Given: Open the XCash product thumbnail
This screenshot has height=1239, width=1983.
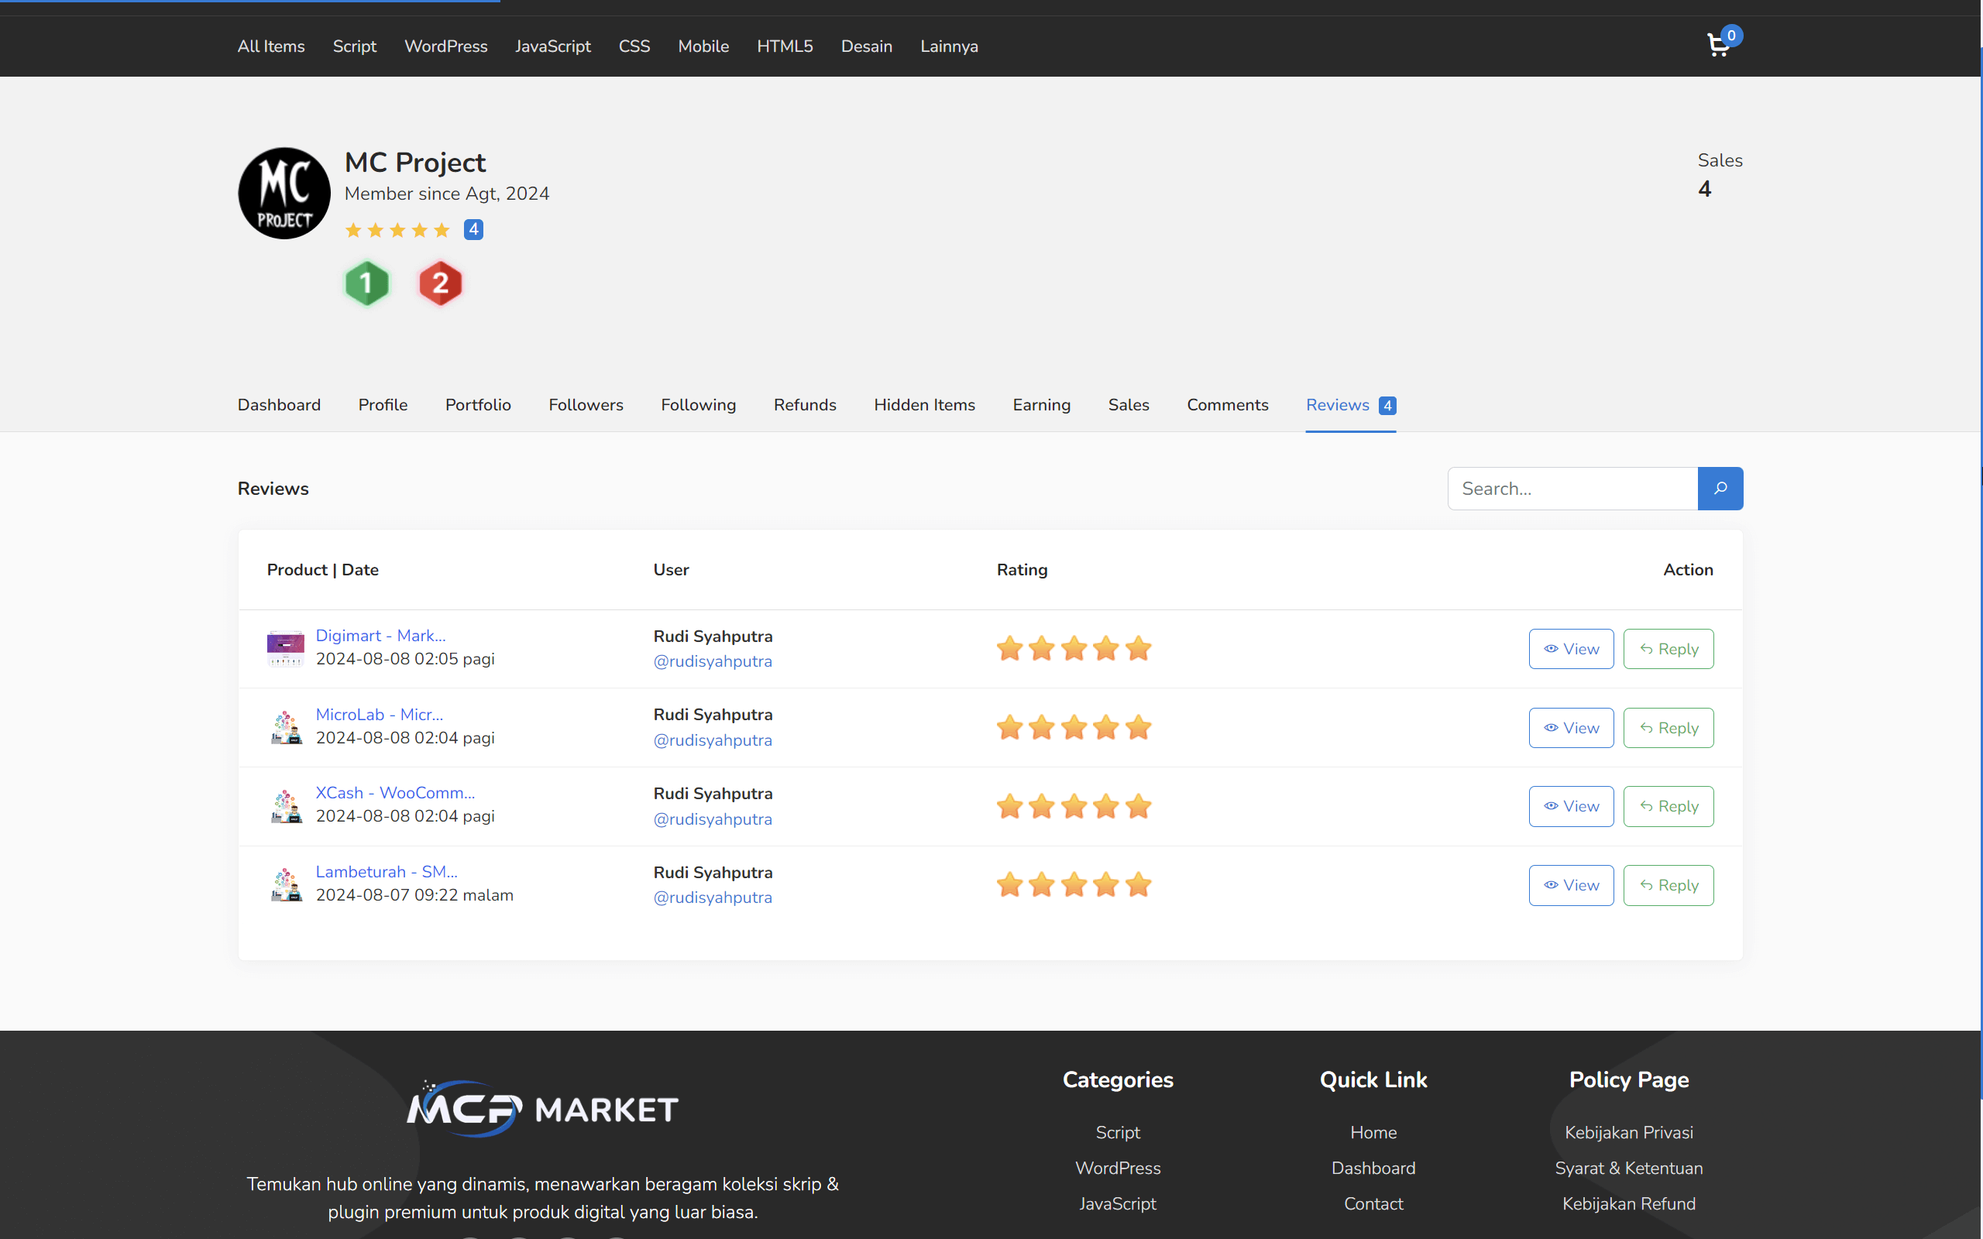Looking at the screenshot, I should [285, 805].
